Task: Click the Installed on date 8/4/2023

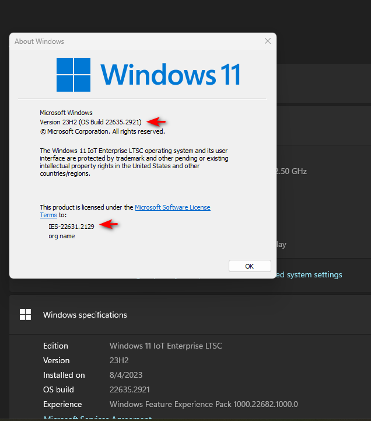Action: [x=126, y=375]
